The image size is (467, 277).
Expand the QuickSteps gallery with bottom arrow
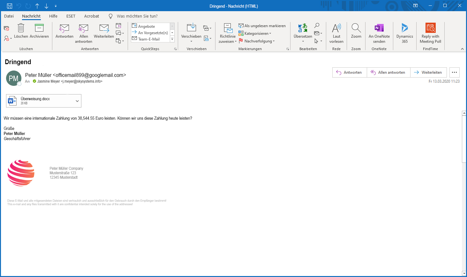pyautogui.click(x=172, y=39)
